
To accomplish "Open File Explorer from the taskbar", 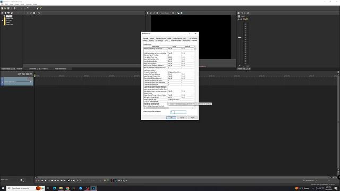I will click(x=61, y=188).
